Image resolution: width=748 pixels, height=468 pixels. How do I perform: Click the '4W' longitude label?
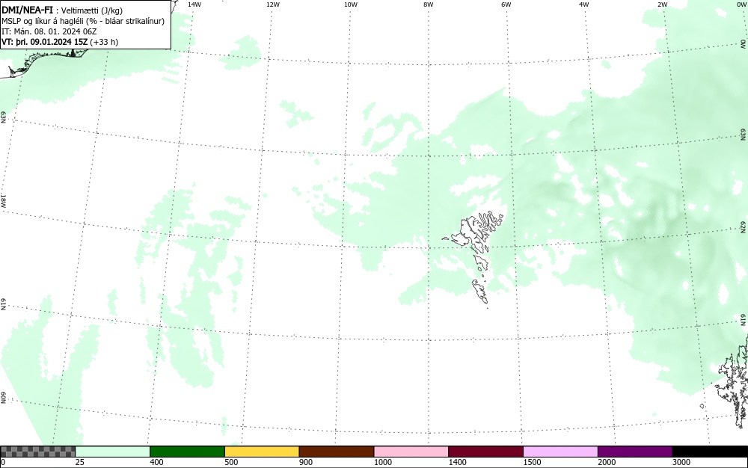pos(584,4)
